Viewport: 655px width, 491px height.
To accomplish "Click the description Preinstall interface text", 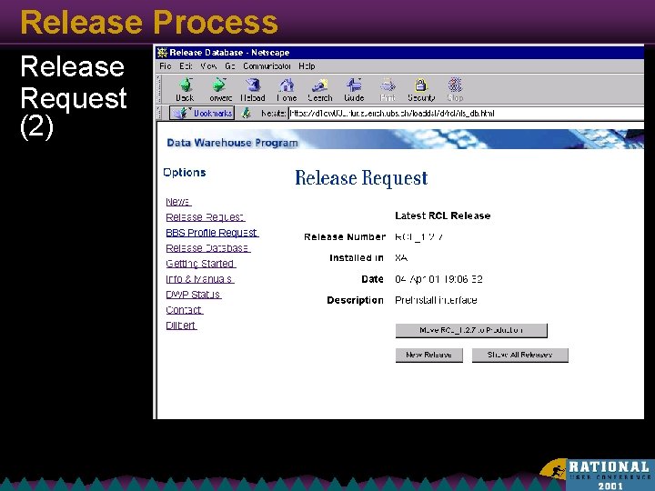I will point(436,300).
